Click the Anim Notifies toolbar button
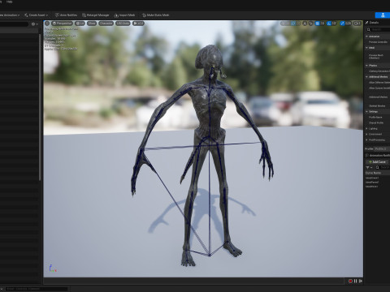 click(66, 15)
